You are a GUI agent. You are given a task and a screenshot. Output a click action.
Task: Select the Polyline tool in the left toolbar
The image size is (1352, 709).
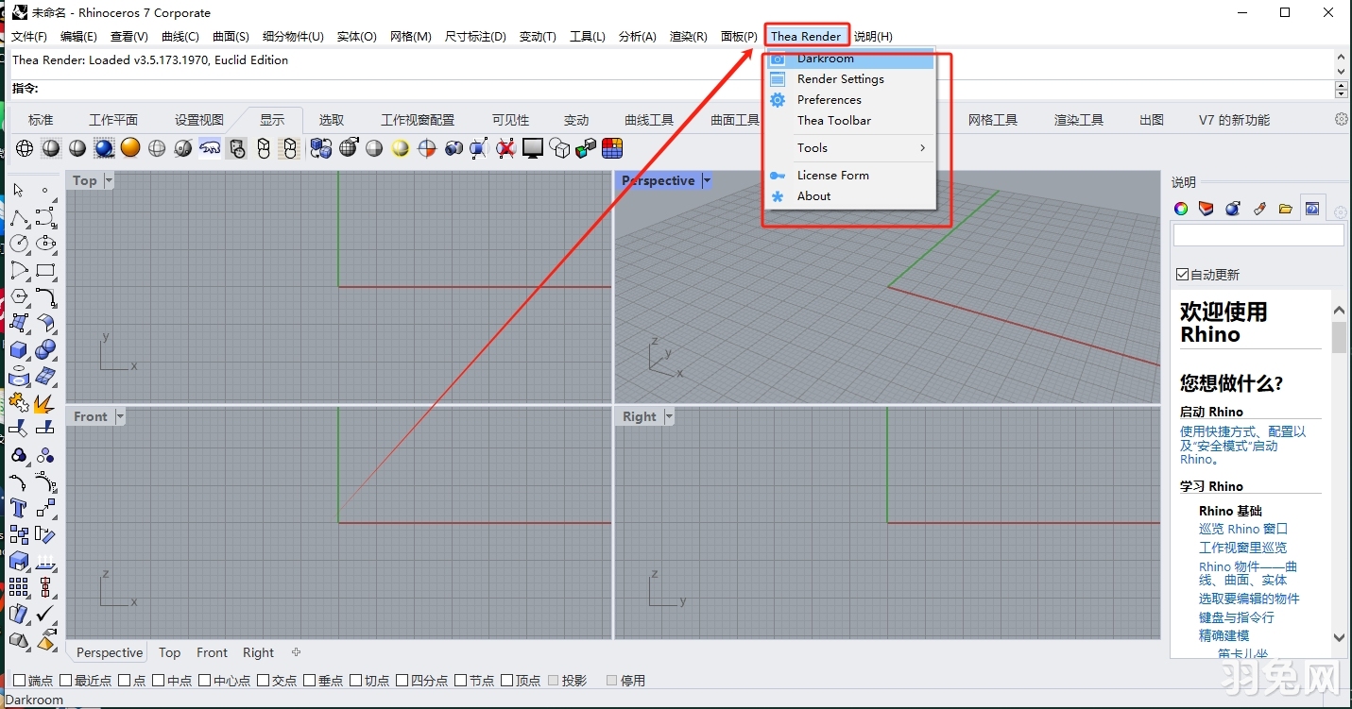19,218
